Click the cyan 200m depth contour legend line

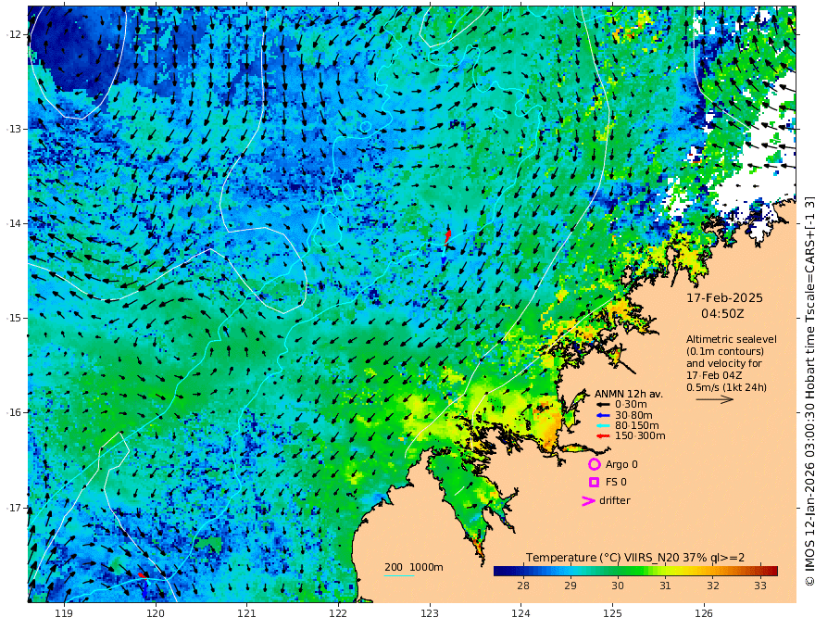coord(398,575)
